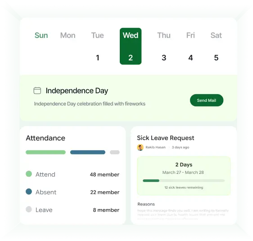Select the Wed 2 date tile

pyautogui.click(x=131, y=46)
